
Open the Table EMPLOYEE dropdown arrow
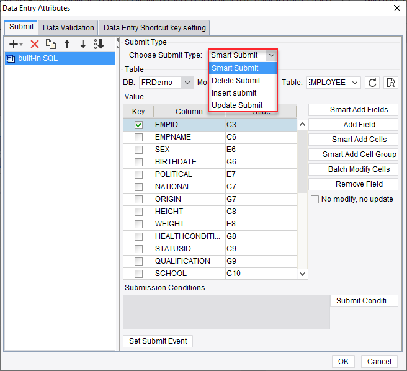coord(355,83)
